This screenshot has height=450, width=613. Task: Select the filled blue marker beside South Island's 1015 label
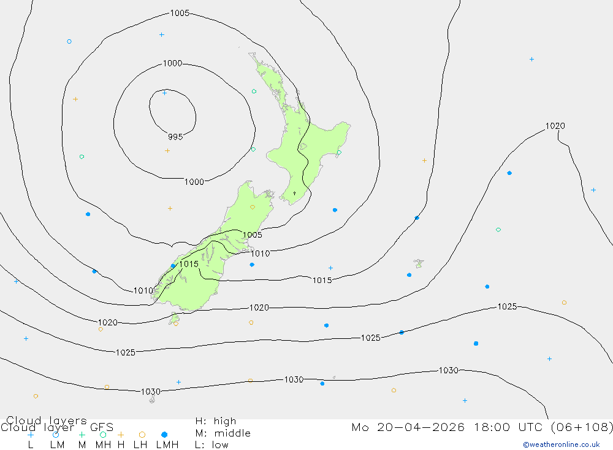pos(173,266)
